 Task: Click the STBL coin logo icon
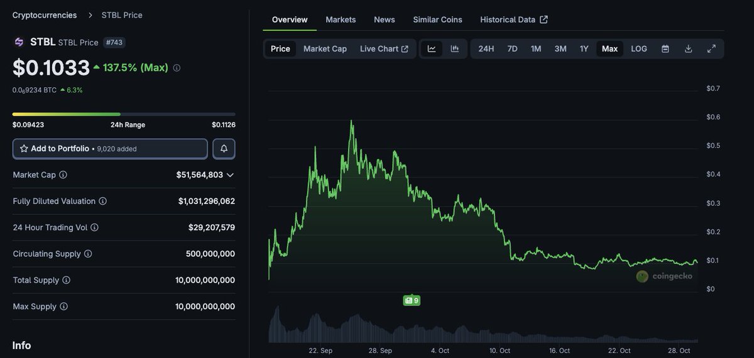[19, 42]
